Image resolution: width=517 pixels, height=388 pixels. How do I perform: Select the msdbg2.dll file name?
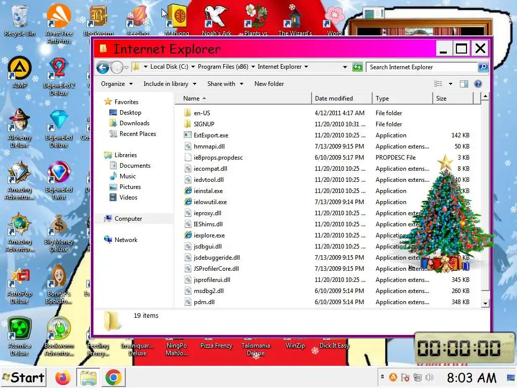point(209,290)
